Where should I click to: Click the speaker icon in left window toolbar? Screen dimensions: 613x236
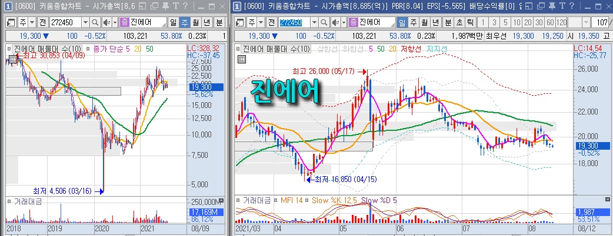coord(106,22)
